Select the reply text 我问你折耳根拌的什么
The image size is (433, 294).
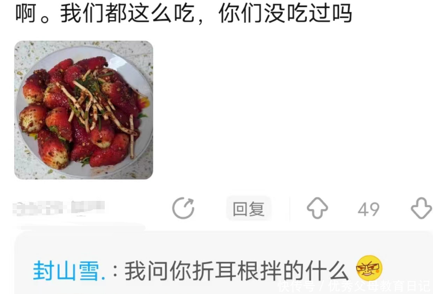point(236,271)
